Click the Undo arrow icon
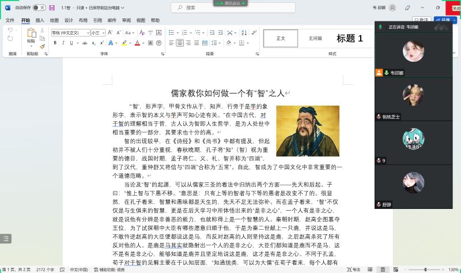 (x=10, y=30)
